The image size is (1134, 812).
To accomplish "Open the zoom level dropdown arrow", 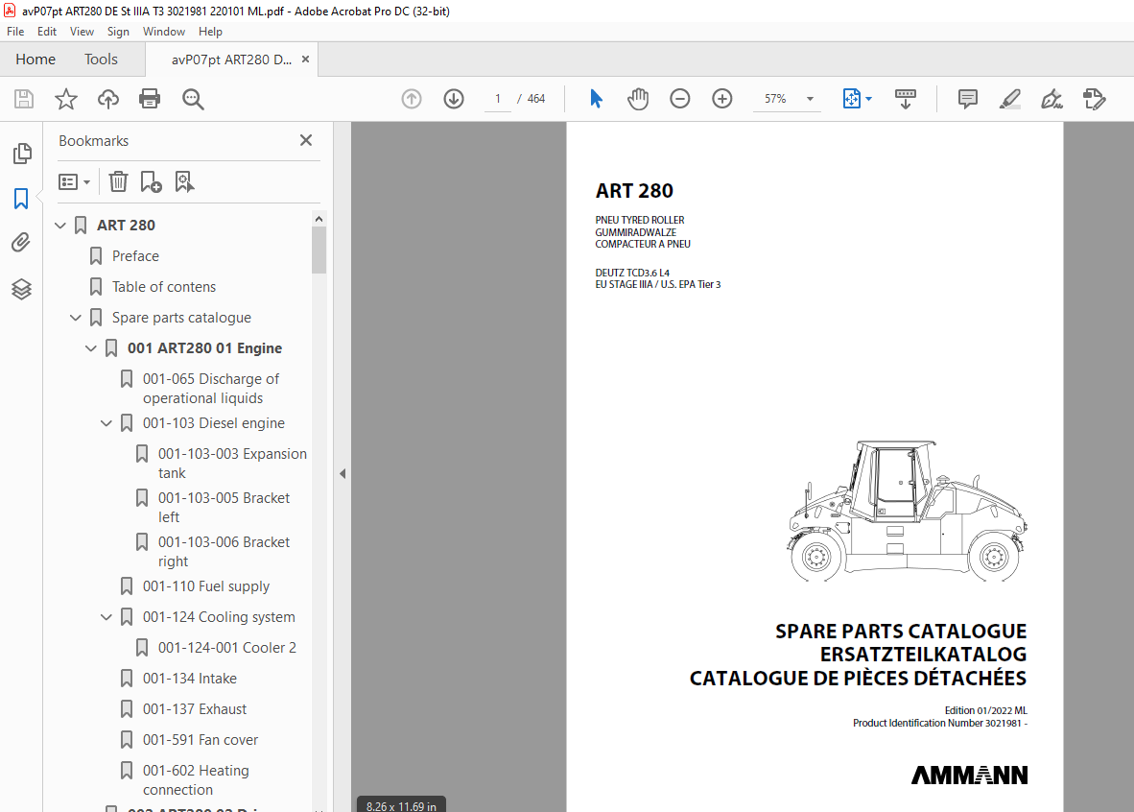I will [810, 99].
